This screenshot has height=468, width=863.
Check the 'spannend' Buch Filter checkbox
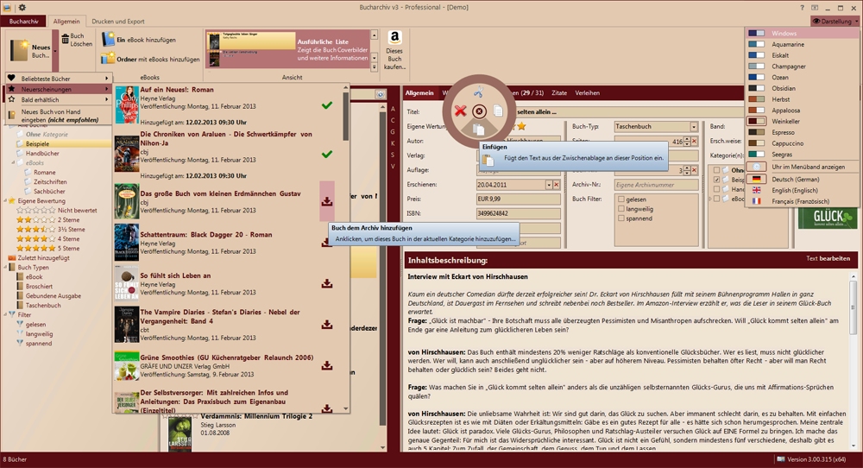pos(621,218)
